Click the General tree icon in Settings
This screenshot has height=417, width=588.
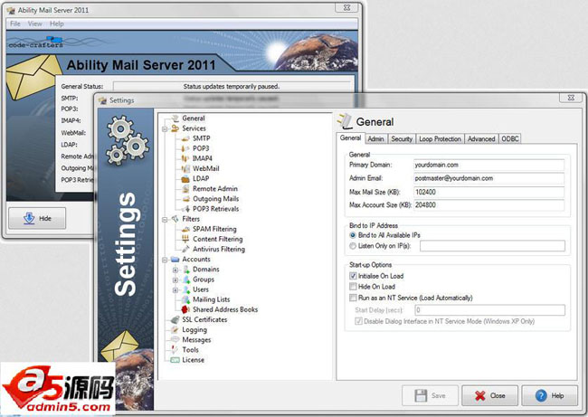point(175,118)
